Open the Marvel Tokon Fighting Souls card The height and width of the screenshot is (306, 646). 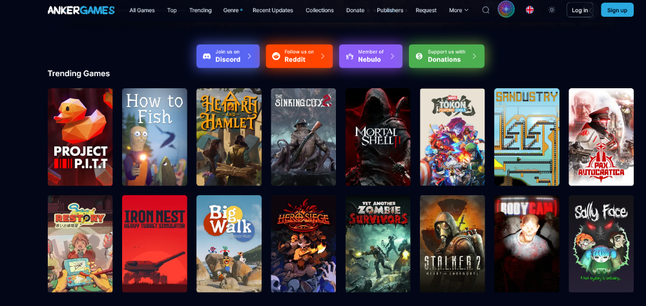(452, 137)
